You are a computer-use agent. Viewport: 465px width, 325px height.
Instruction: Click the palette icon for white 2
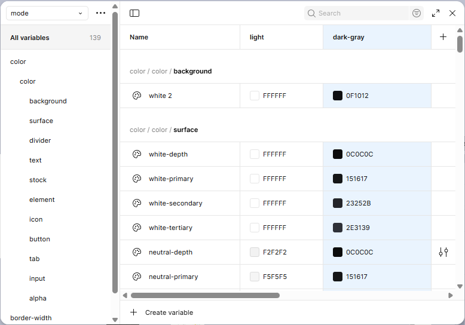pos(137,96)
